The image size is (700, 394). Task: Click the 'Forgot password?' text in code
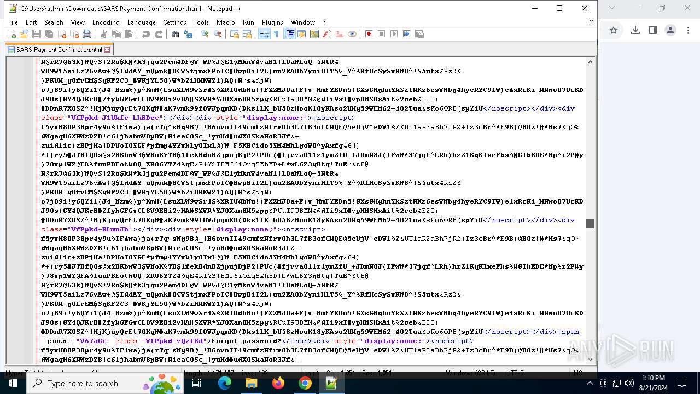click(246, 341)
